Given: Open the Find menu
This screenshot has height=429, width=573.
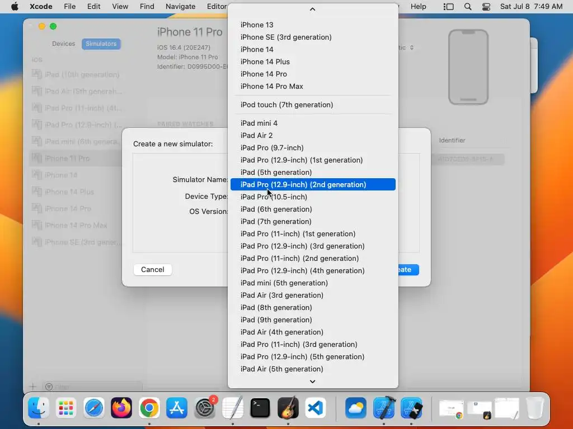Looking at the screenshot, I should coord(147,7).
